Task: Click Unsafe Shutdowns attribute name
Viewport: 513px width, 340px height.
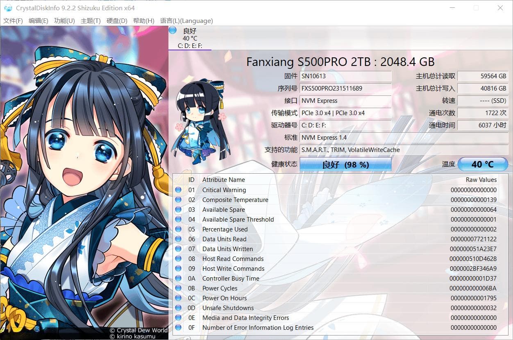Action: click(x=228, y=308)
